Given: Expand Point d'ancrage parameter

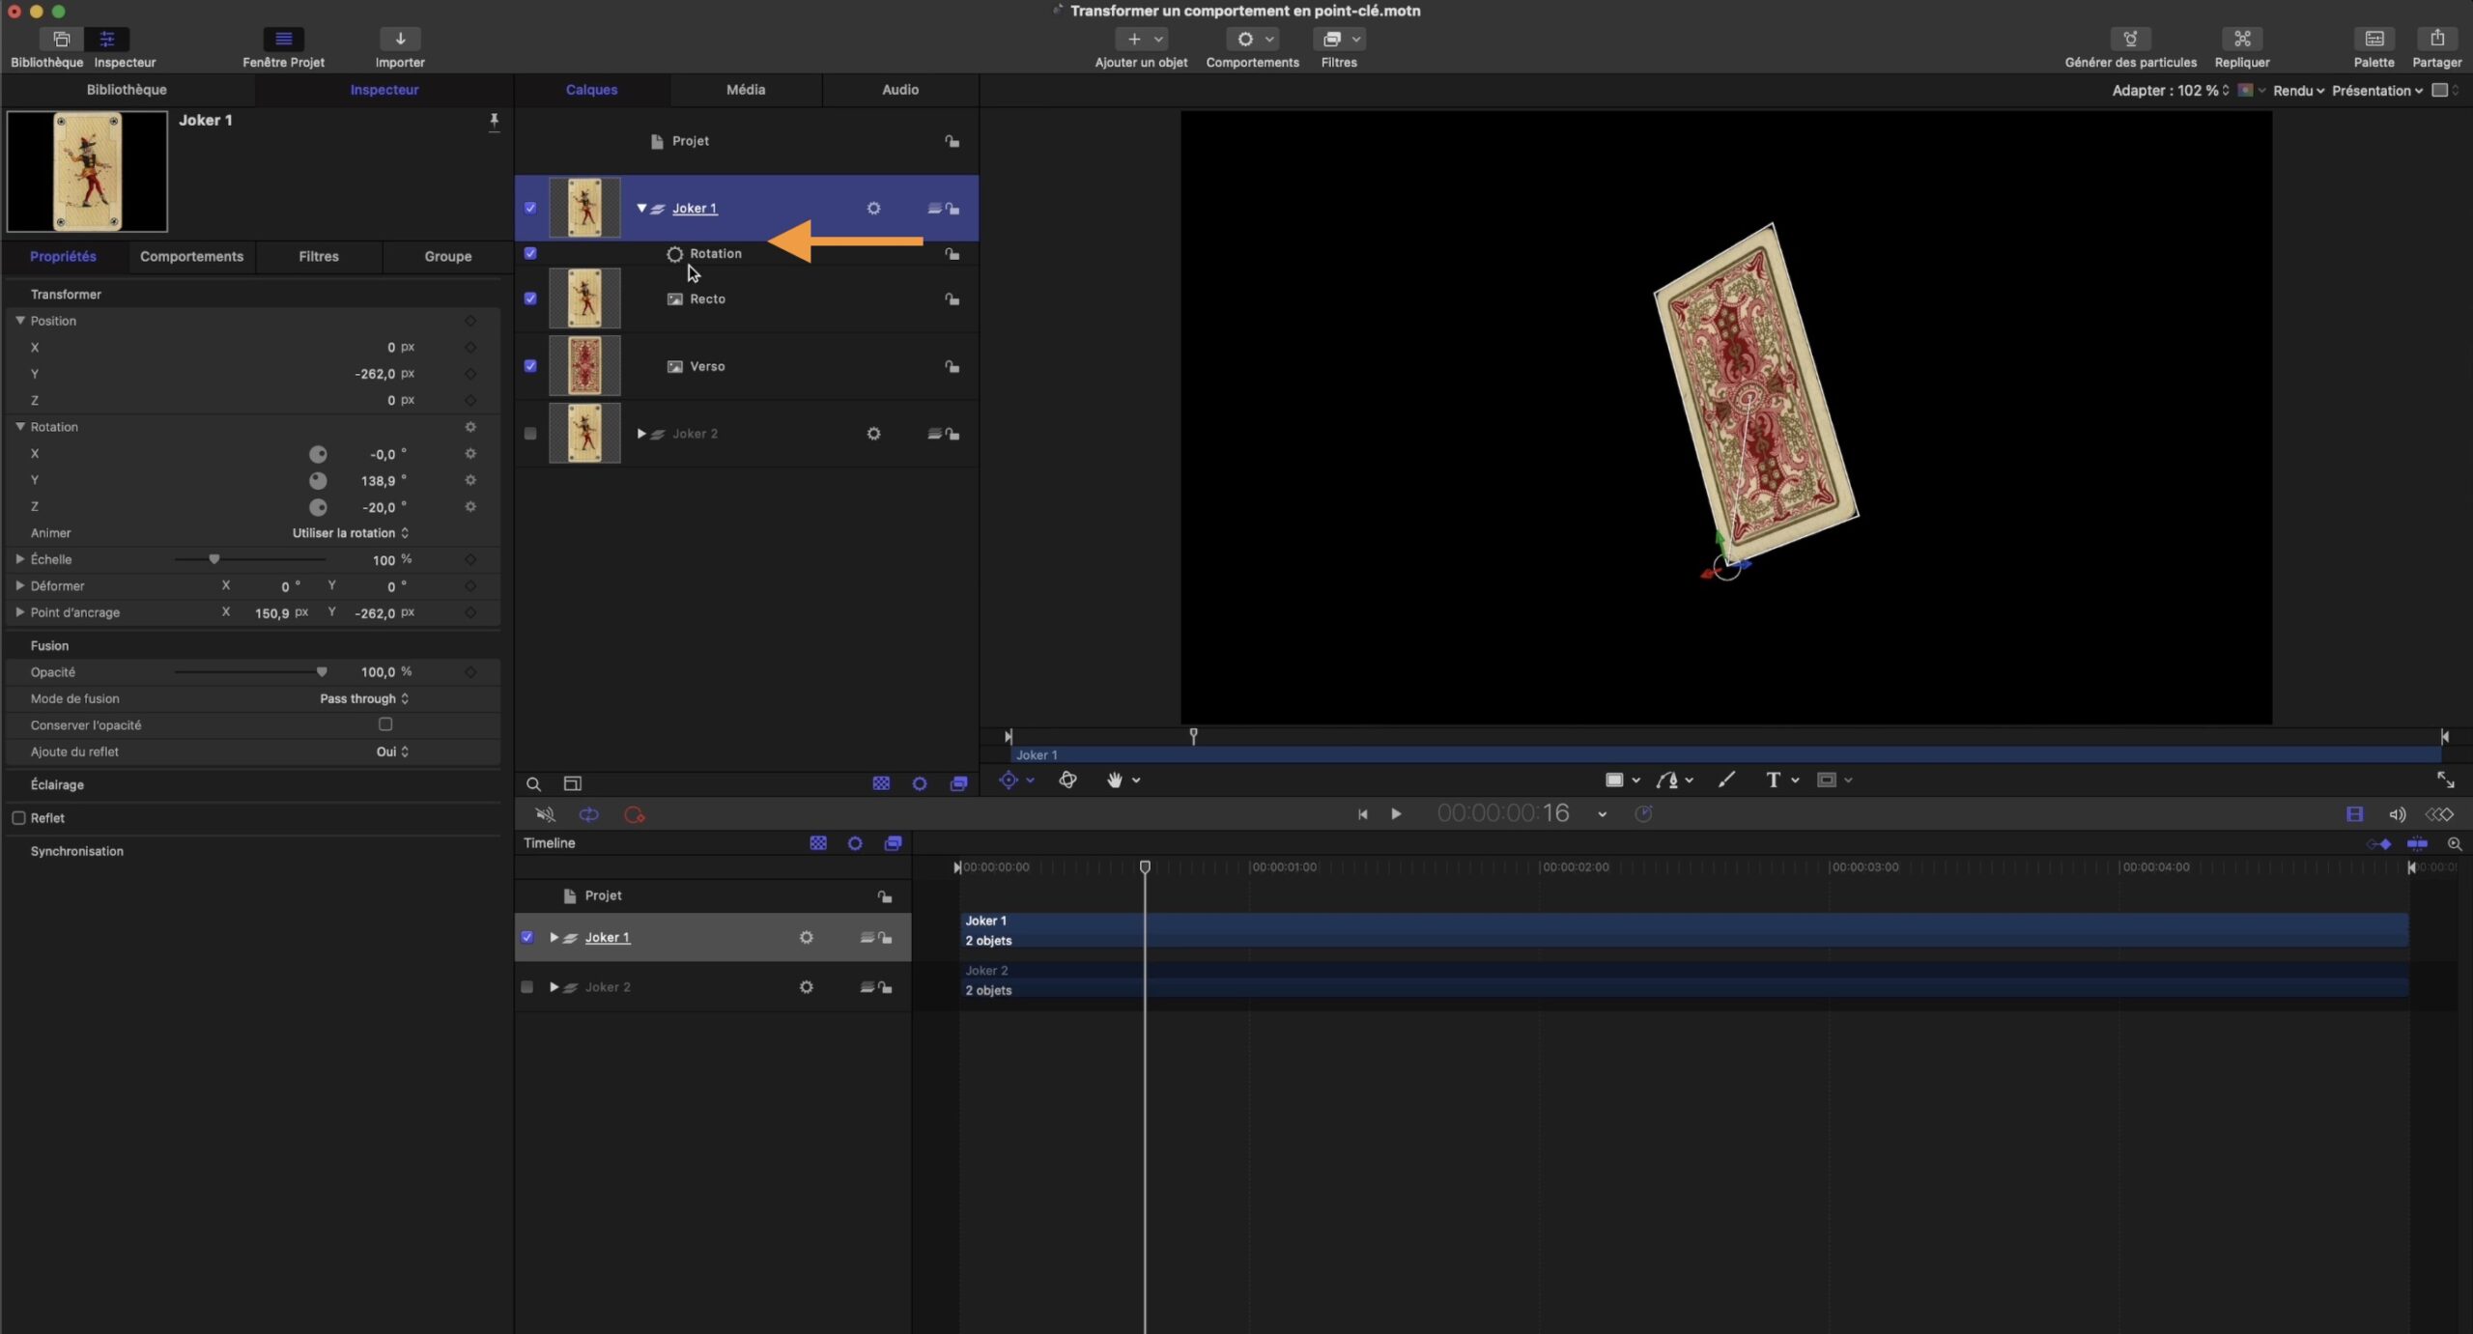Looking at the screenshot, I should coord(20,613).
